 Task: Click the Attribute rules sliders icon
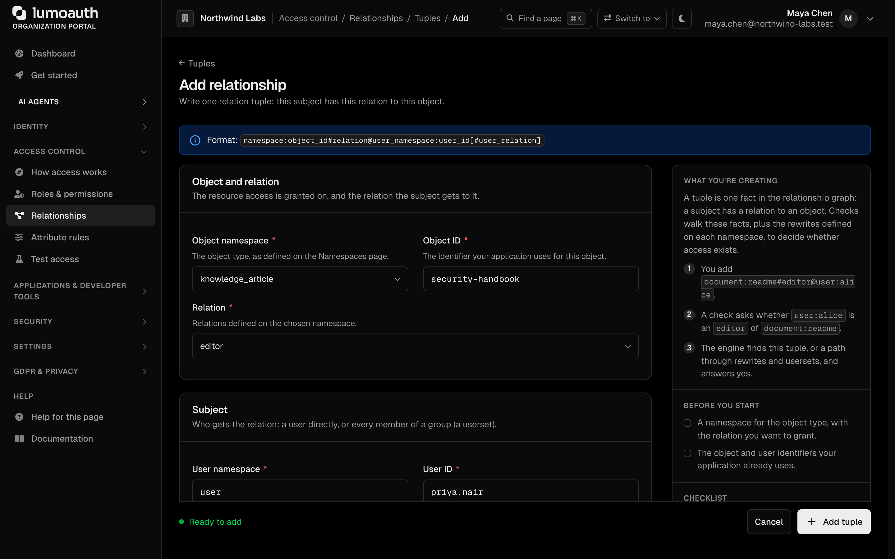pos(19,237)
